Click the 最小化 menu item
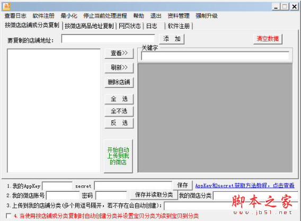This screenshot has width=301, height=221. point(69,16)
